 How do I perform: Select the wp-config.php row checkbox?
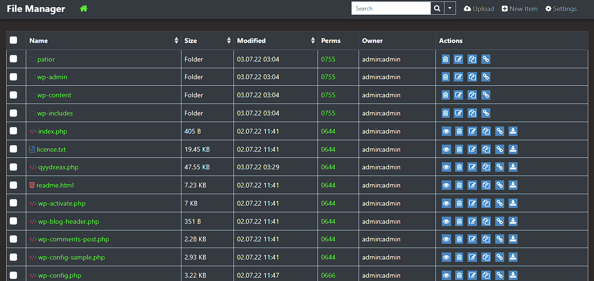(13, 275)
